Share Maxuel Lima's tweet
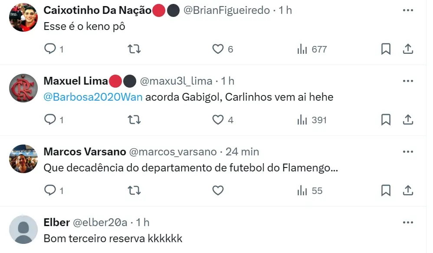433x253 pixels. 408,120
